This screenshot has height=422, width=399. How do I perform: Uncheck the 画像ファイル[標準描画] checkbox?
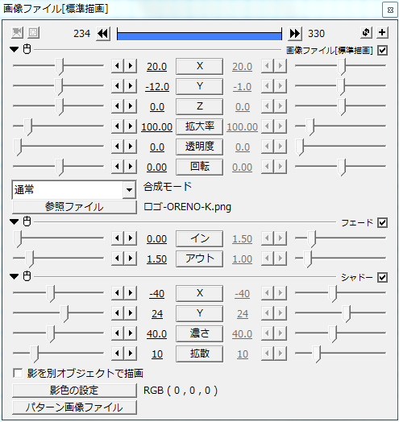click(x=383, y=50)
